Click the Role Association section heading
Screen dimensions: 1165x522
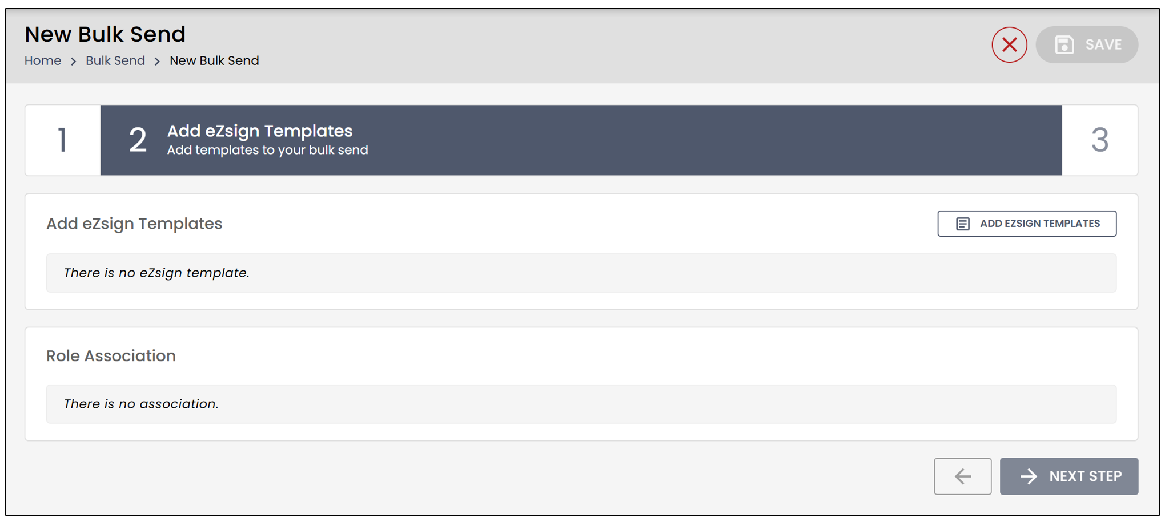[111, 355]
